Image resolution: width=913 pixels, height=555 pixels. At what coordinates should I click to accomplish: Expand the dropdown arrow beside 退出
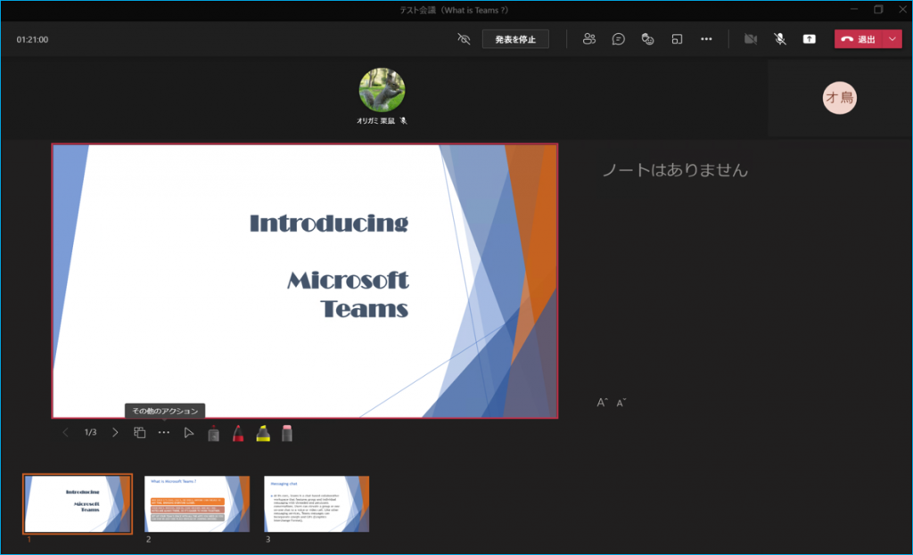coord(892,39)
